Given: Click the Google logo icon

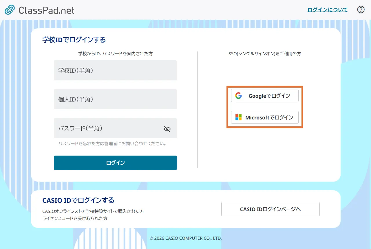Looking at the screenshot, I should click(x=238, y=96).
